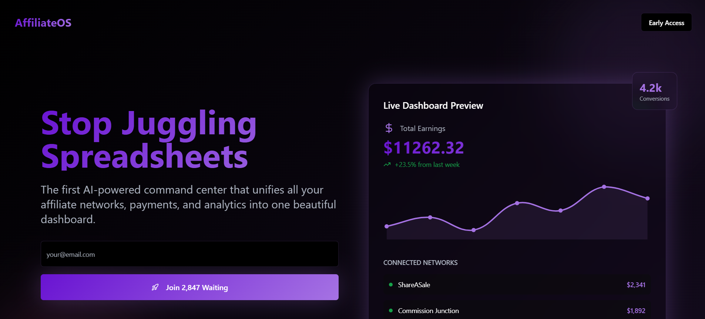Click the $2,341 ShareASale earnings amount
705x319 pixels.
coord(636,285)
